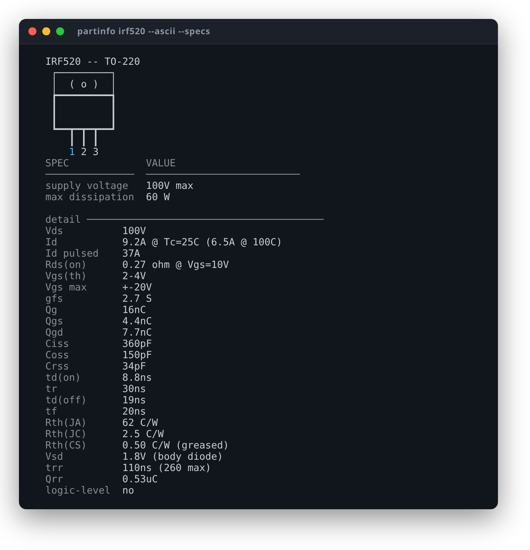Viewport: 530px width, 550px height.
Task: Click the 'IRF520 -- TO-220' heading
Action: click(x=93, y=62)
